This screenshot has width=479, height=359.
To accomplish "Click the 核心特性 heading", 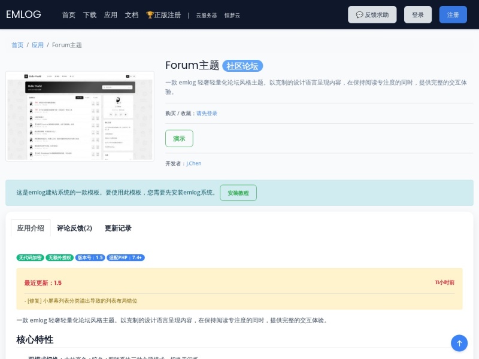I will [x=35, y=339].
